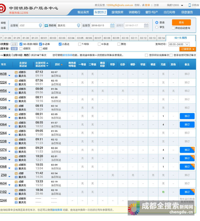This screenshot has width=200, height=221.
Task: Sort by 历时 duration arrow in table header
Action: coord(61,64)
